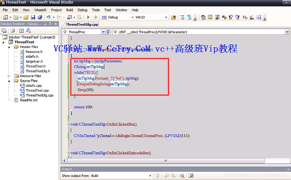Click the Find in Files binoculars-folder icon
The height and width of the screenshot is (180, 291).
tap(174, 18)
